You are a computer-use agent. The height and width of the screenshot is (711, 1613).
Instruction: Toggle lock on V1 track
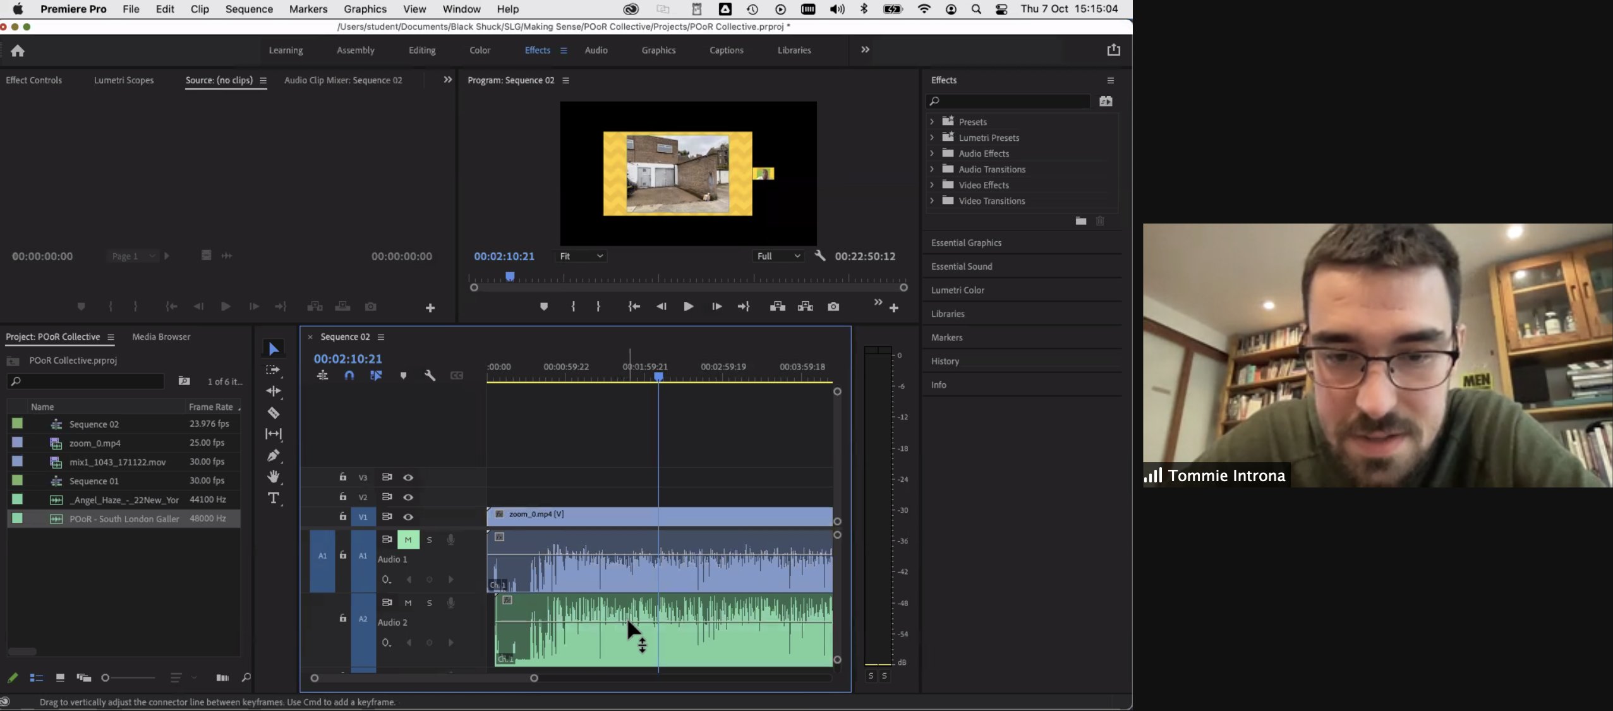[342, 517]
